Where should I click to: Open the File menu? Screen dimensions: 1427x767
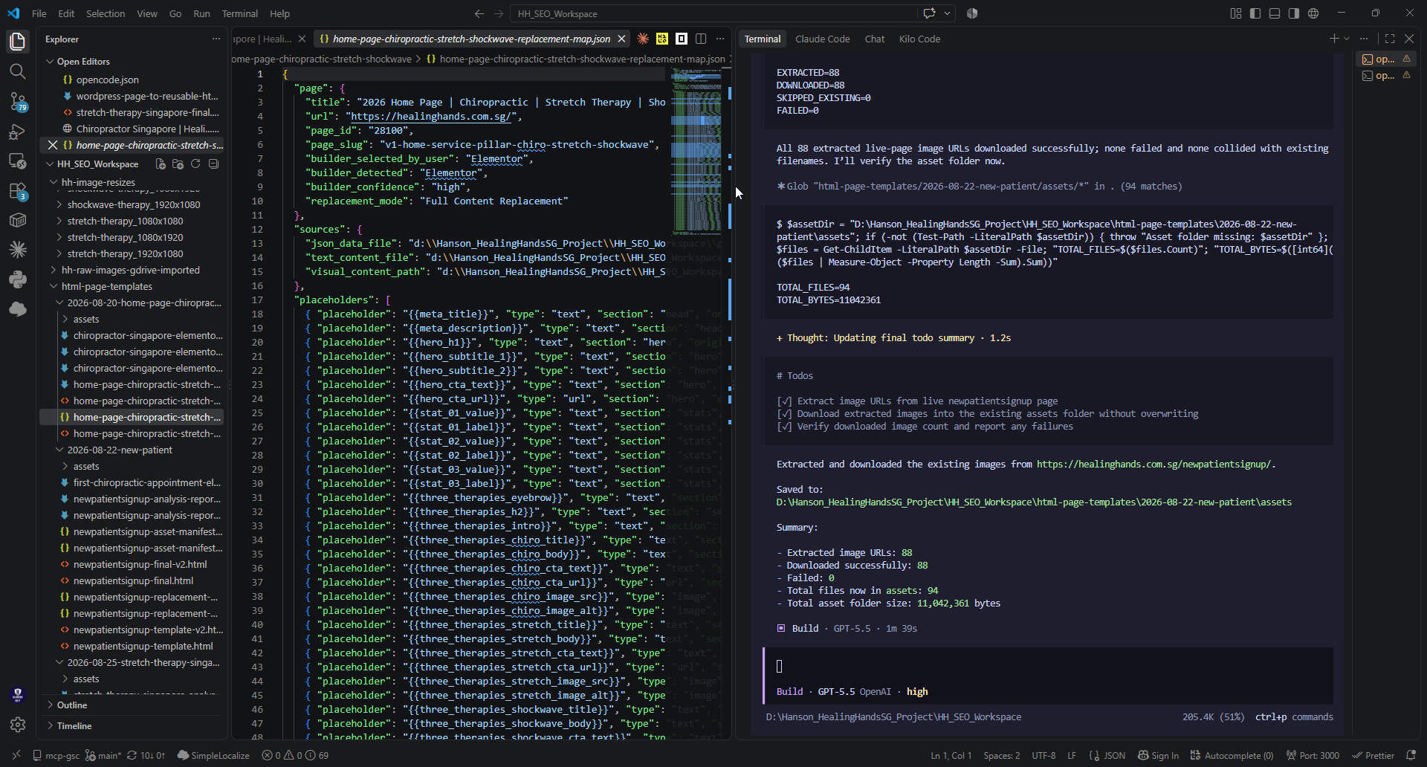(x=39, y=13)
